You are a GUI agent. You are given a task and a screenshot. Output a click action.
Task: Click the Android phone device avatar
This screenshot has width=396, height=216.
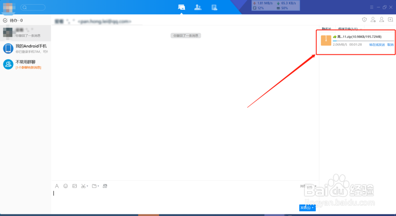pos(8,48)
